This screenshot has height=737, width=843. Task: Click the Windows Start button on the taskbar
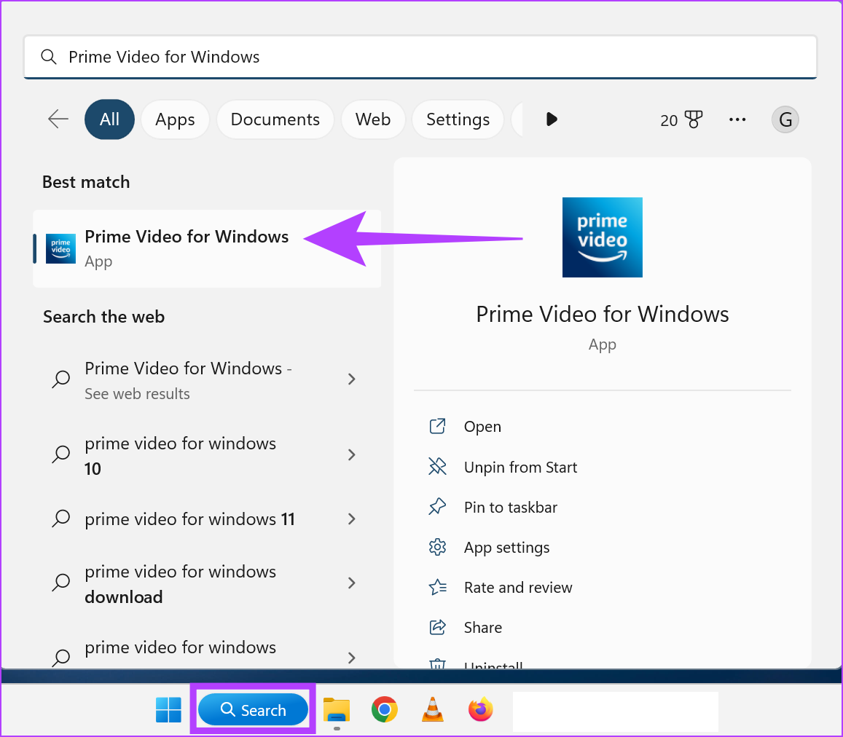click(x=168, y=709)
